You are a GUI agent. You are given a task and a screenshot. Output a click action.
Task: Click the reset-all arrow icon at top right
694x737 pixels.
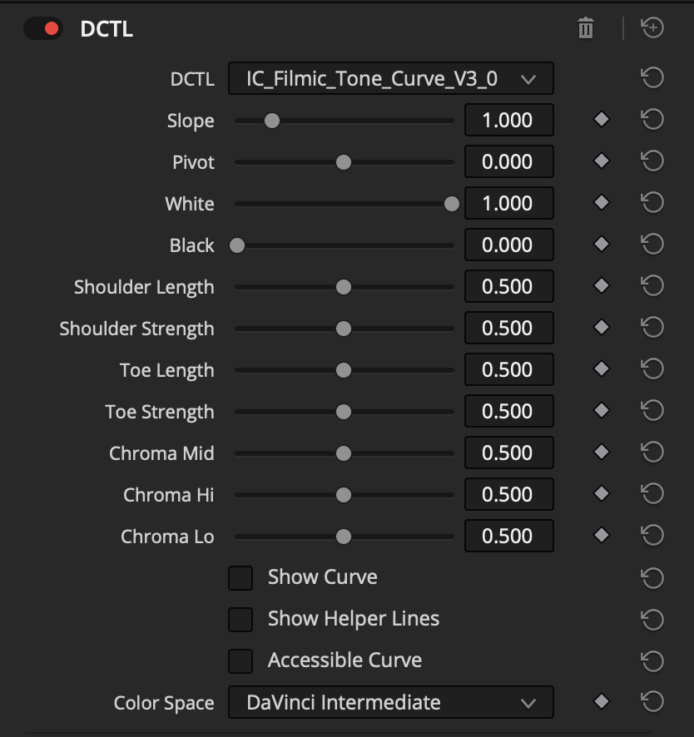click(x=653, y=27)
